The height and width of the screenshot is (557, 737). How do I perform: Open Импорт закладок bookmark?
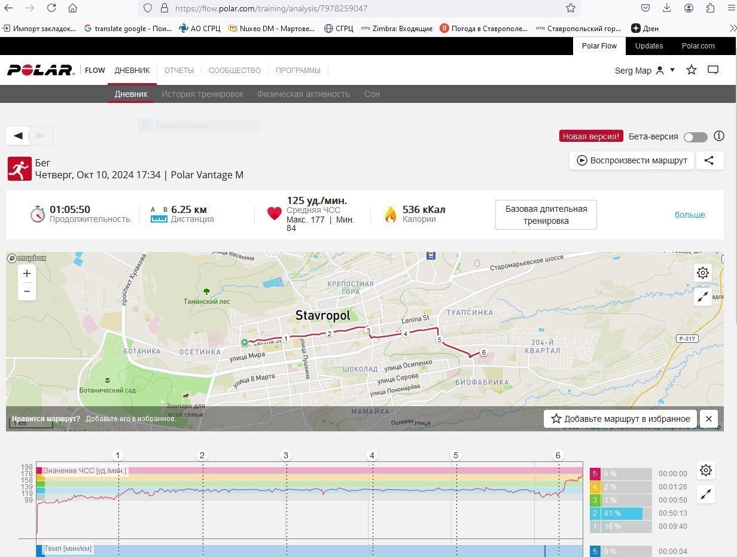pos(39,28)
